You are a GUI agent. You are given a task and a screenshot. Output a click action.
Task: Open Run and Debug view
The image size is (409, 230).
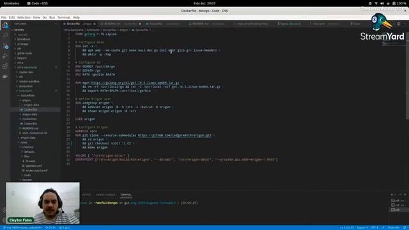coord(5,56)
